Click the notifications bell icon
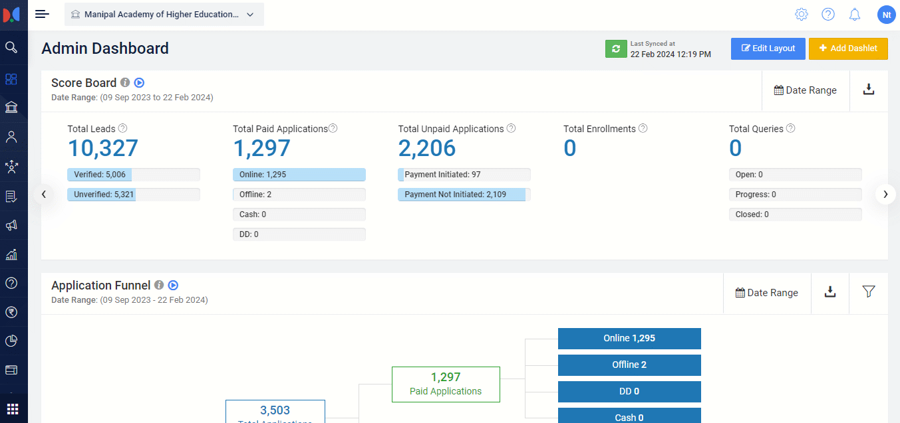The image size is (900, 423). 855,14
